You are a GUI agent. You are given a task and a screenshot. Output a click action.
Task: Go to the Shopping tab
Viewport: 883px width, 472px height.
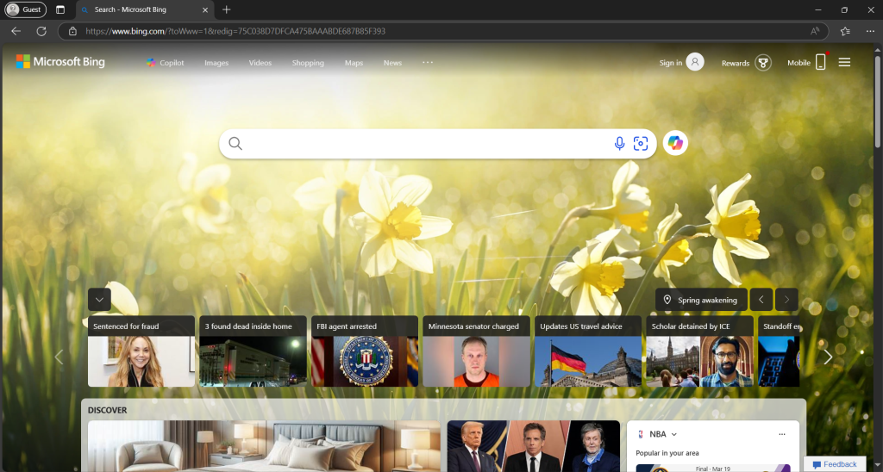coord(308,63)
